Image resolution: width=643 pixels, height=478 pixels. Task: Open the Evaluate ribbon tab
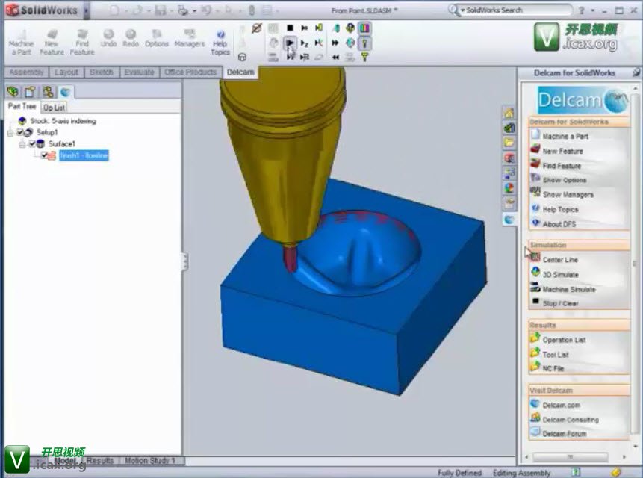[x=139, y=72]
